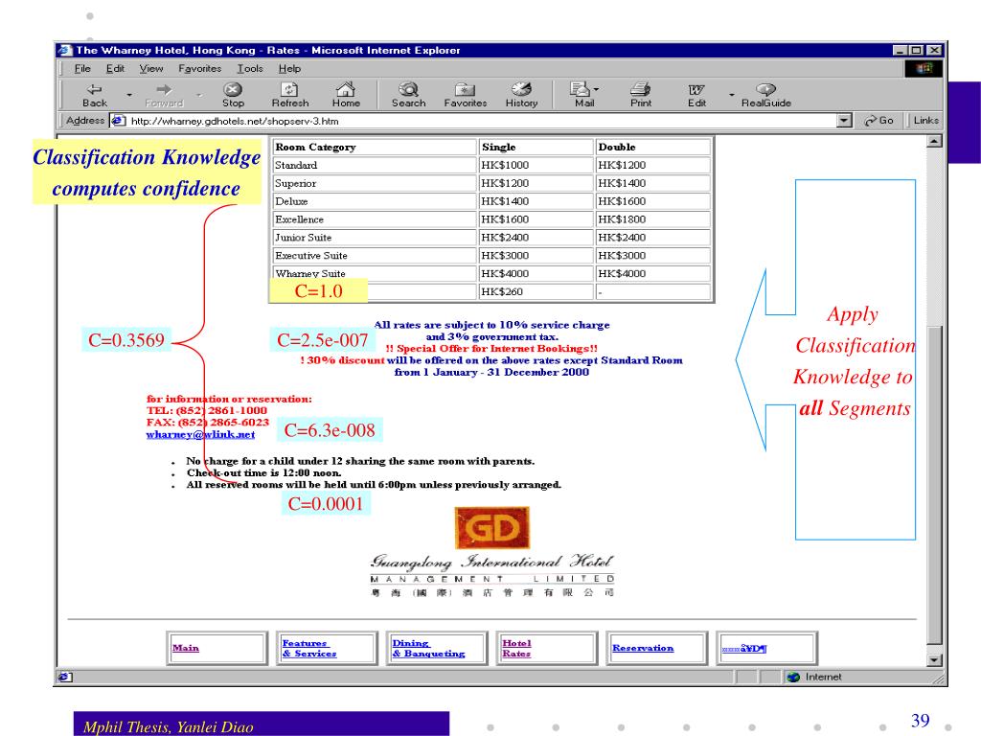Stop the page from loading
The image size is (981, 736).
point(233,89)
